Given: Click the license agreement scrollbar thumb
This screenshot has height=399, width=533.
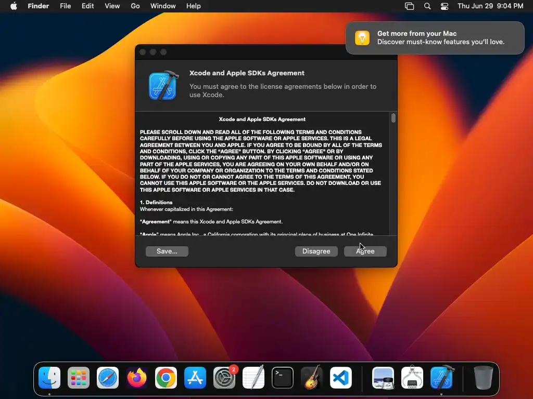Looking at the screenshot, I should 394,118.
